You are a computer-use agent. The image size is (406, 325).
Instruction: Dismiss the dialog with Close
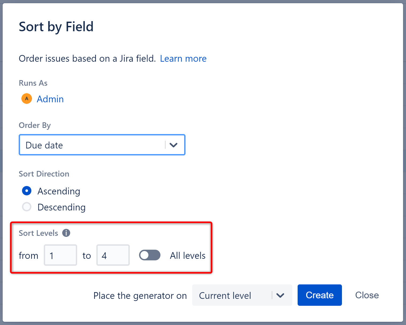coord(367,295)
